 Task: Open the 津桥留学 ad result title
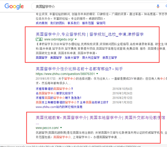coord(90,34)
